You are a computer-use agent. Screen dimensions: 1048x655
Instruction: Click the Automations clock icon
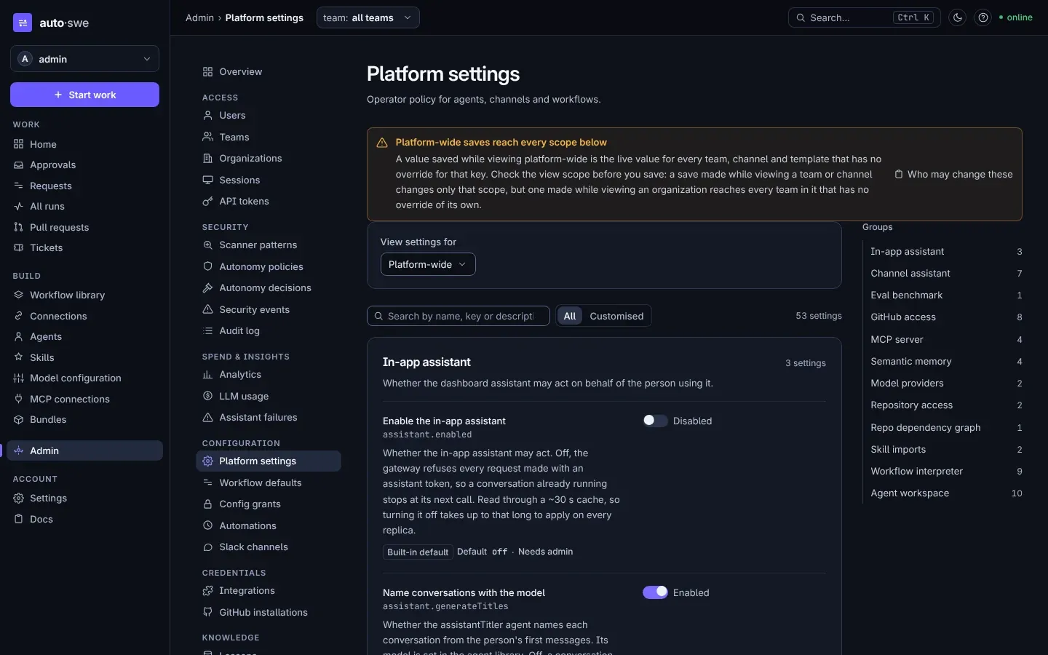[207, 525]
